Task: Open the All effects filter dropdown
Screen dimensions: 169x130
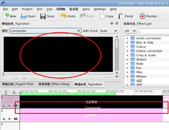Action: click(x=130, y=31)
